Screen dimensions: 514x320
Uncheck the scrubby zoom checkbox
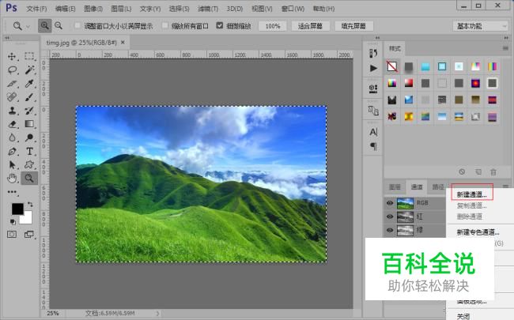click(x=220, y=25)
